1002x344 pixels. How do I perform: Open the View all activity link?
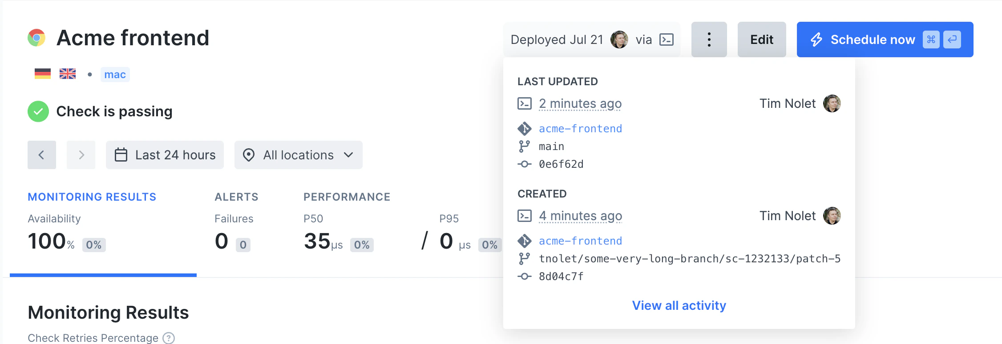(x=679, y=305)
